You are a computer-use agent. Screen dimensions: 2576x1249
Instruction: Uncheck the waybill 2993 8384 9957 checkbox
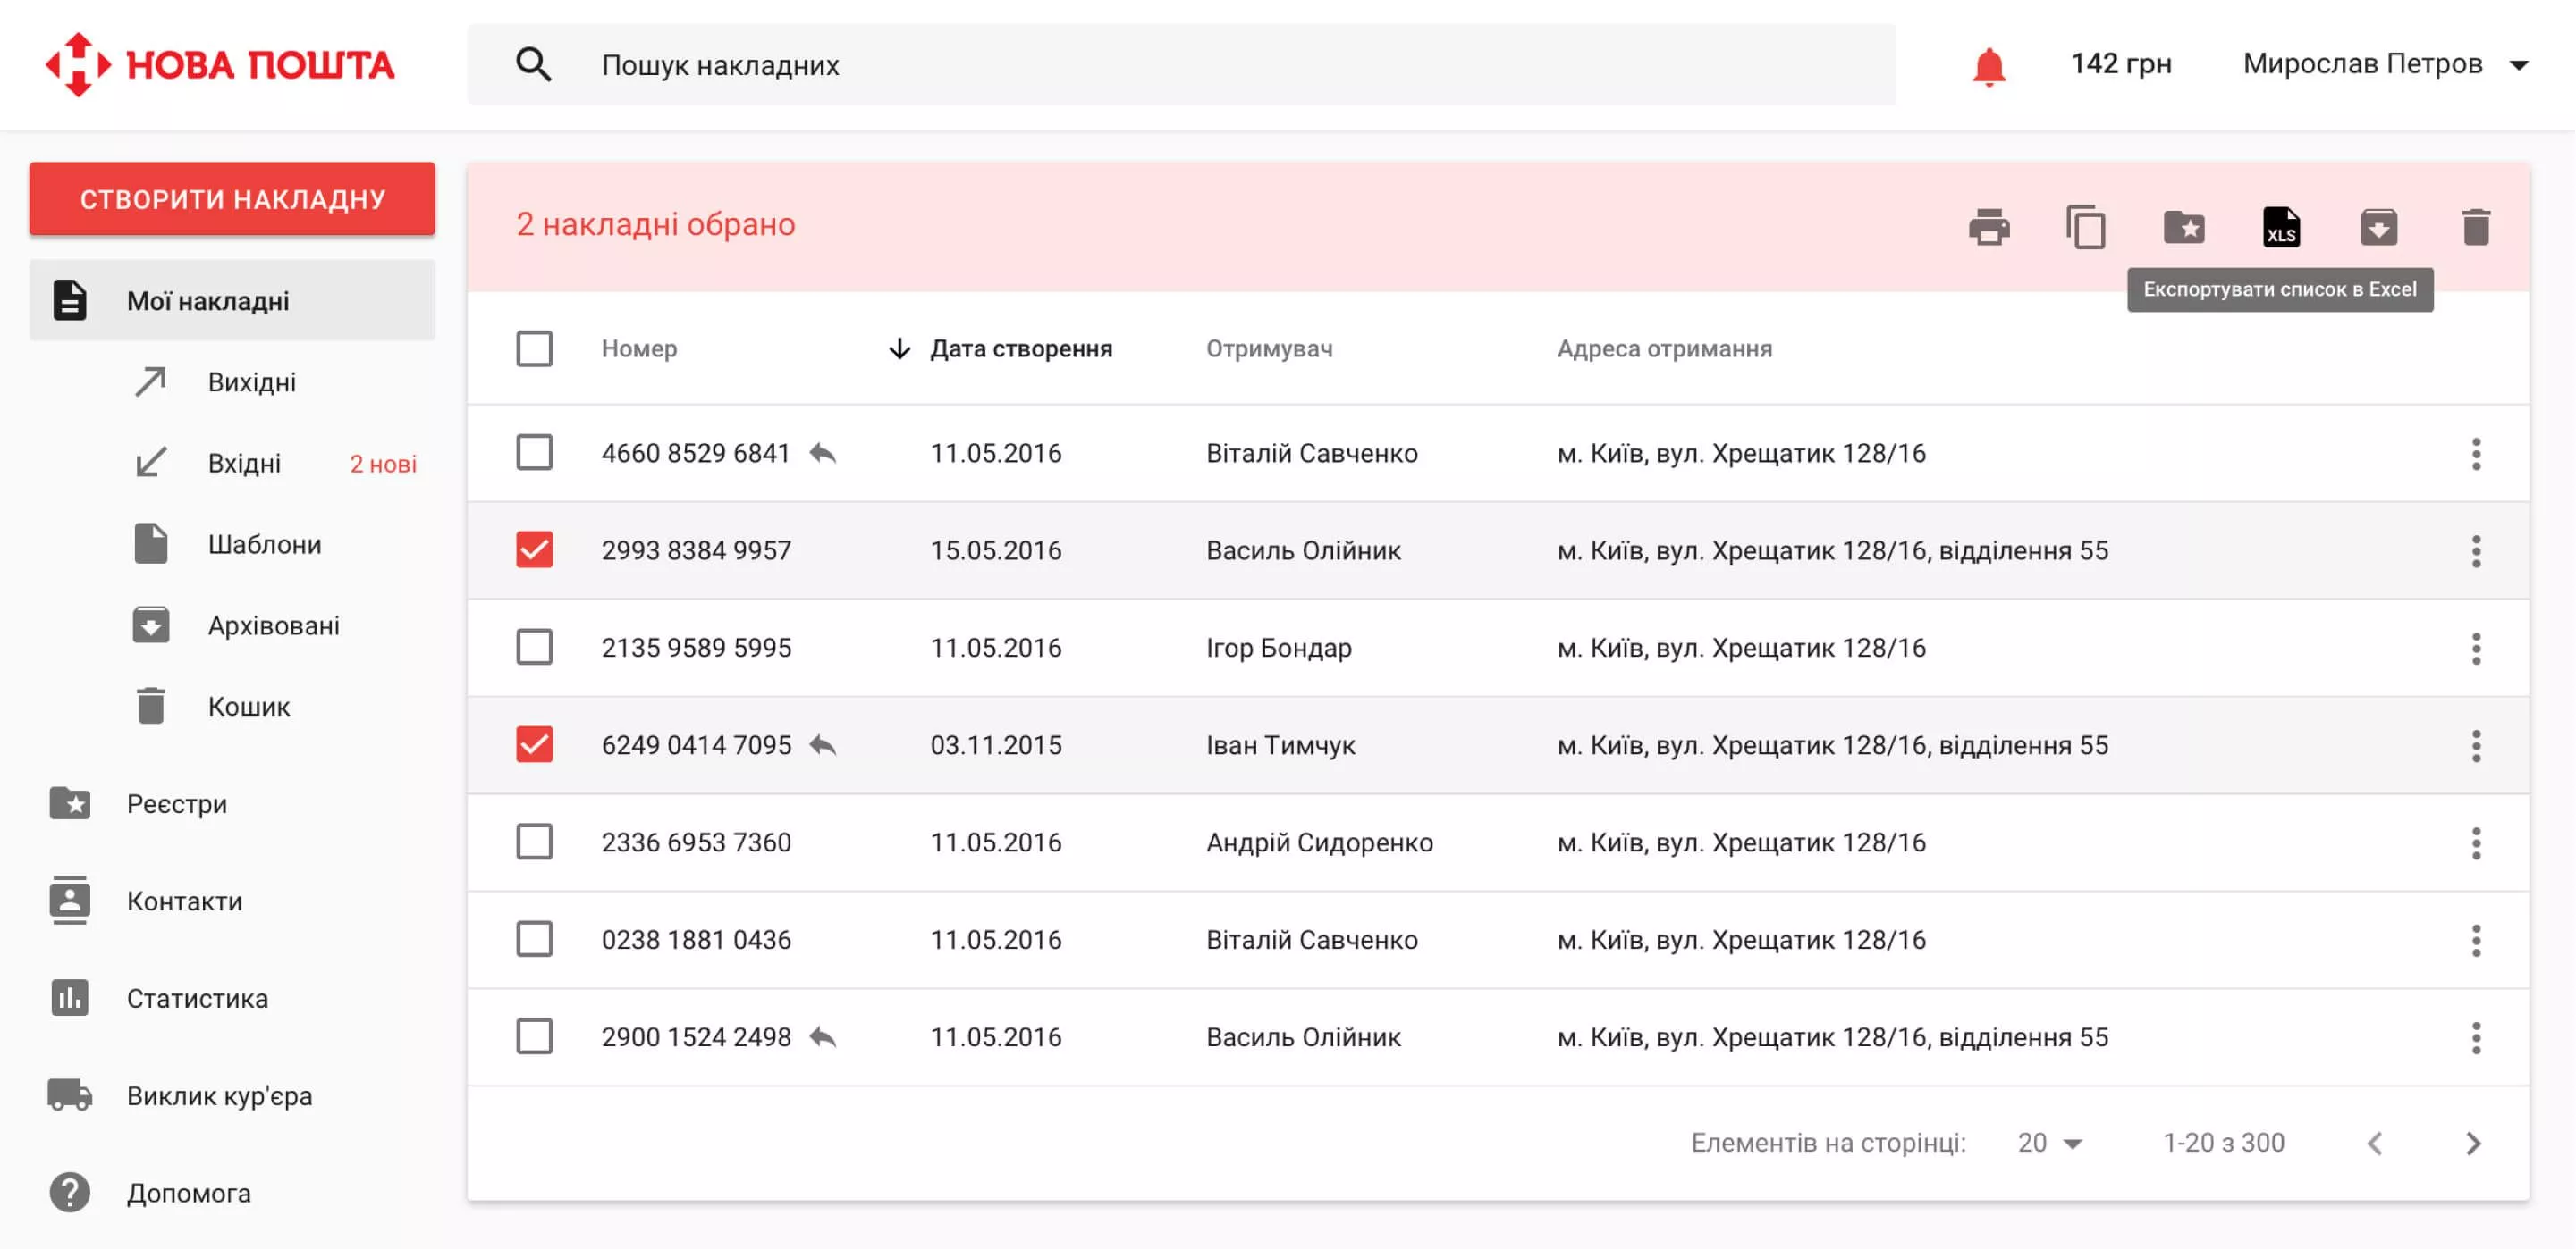click(x=534, y=550)
